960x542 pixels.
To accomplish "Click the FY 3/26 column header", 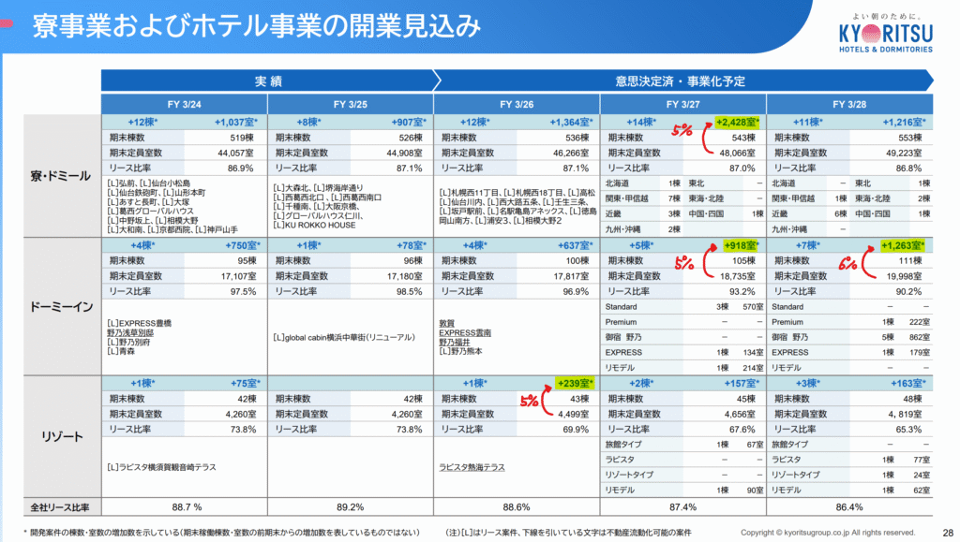I will [517, 103].
